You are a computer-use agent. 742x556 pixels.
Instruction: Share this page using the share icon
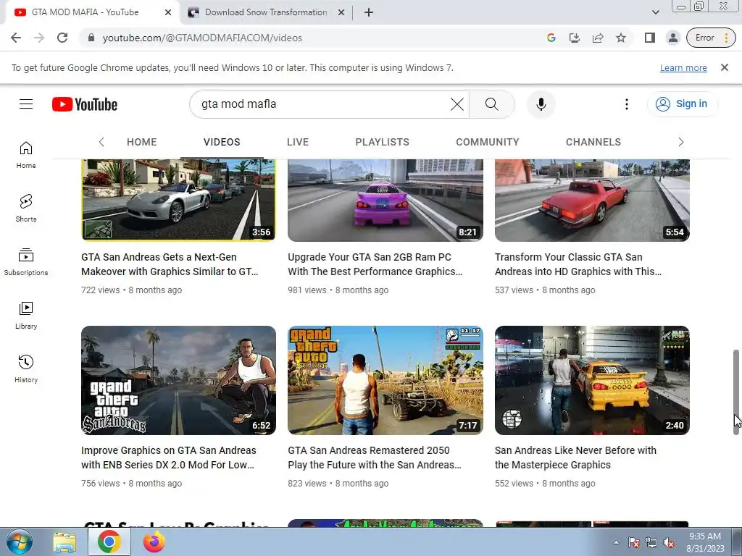[x=598, y=38]
